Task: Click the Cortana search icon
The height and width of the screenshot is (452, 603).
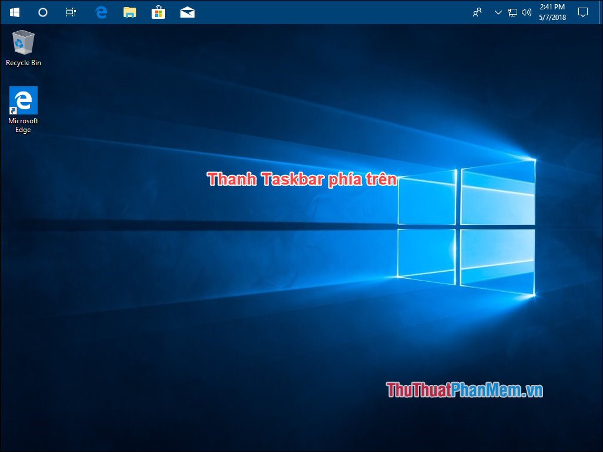Action: click(x=42, y=12)
